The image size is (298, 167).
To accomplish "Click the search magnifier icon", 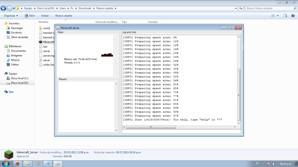I will 295,8.
